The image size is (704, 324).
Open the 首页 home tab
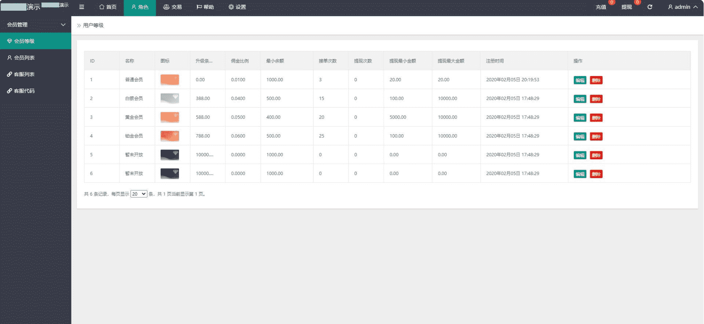108,7
